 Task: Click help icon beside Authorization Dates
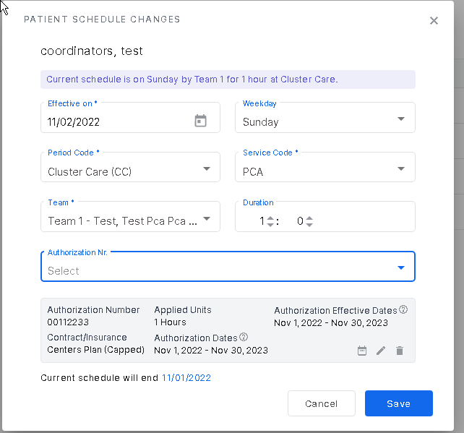244,337
